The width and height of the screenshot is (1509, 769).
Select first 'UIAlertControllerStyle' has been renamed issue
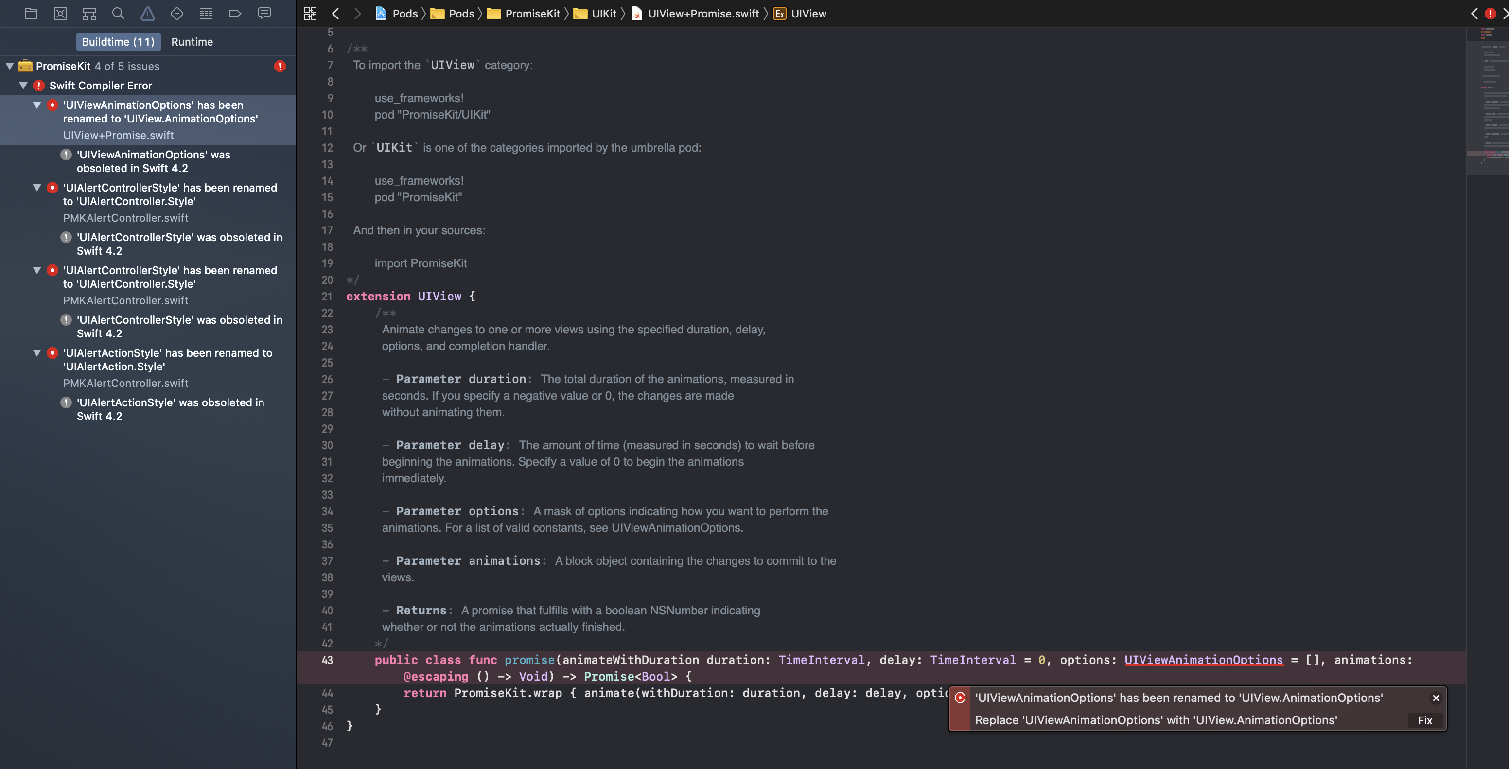[x=148, y=203]
